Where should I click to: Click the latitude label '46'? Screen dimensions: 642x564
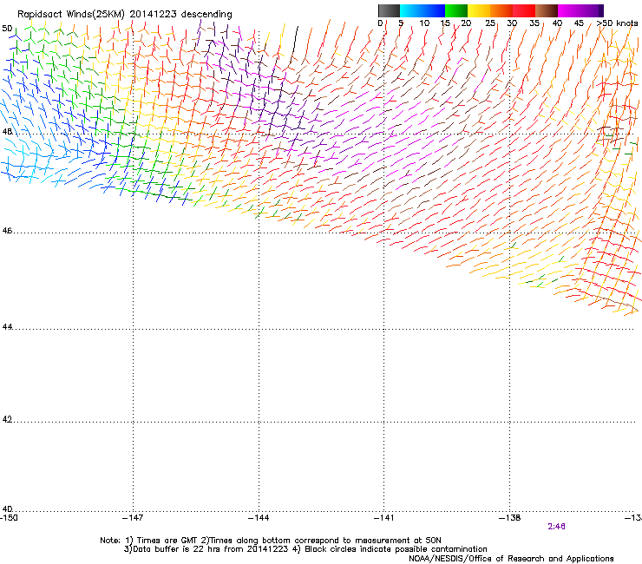[7, 231]
